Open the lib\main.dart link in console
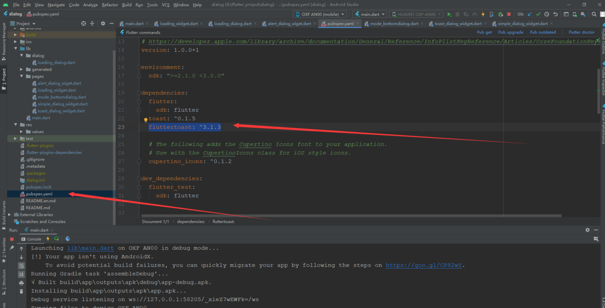The height and width of the screenshot is (308, 605). point(90,248)
